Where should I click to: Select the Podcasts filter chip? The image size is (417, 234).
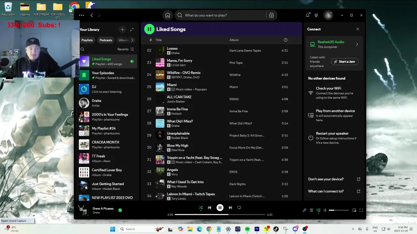106,40
